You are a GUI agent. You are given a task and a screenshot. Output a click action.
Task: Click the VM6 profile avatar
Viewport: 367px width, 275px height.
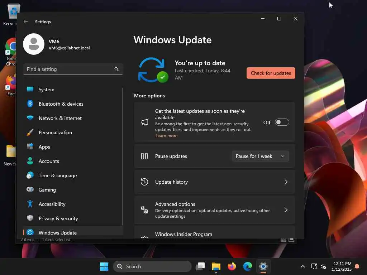[34, 44]
